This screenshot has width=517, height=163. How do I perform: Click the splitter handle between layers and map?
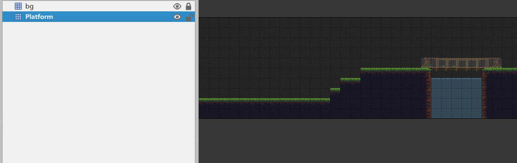click(197, 138)
